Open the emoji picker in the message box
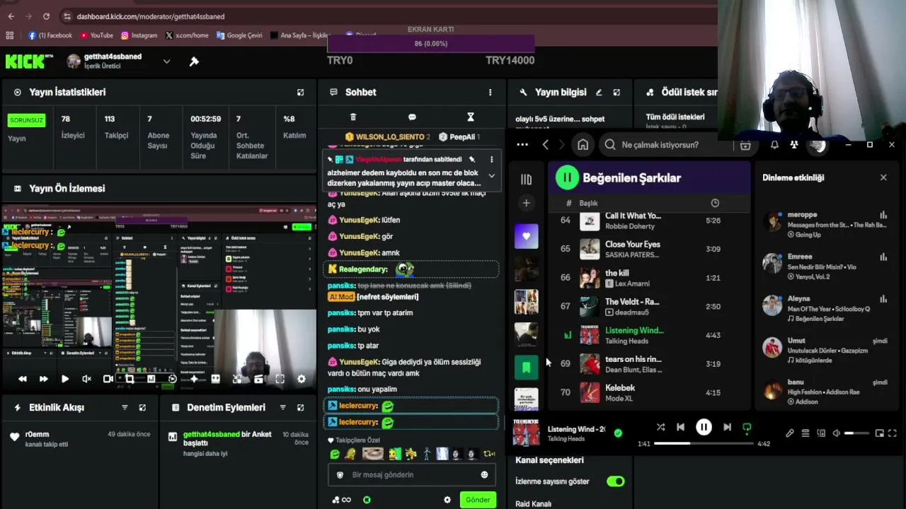Viewport: 906px width, 509px height. [484, 475]
